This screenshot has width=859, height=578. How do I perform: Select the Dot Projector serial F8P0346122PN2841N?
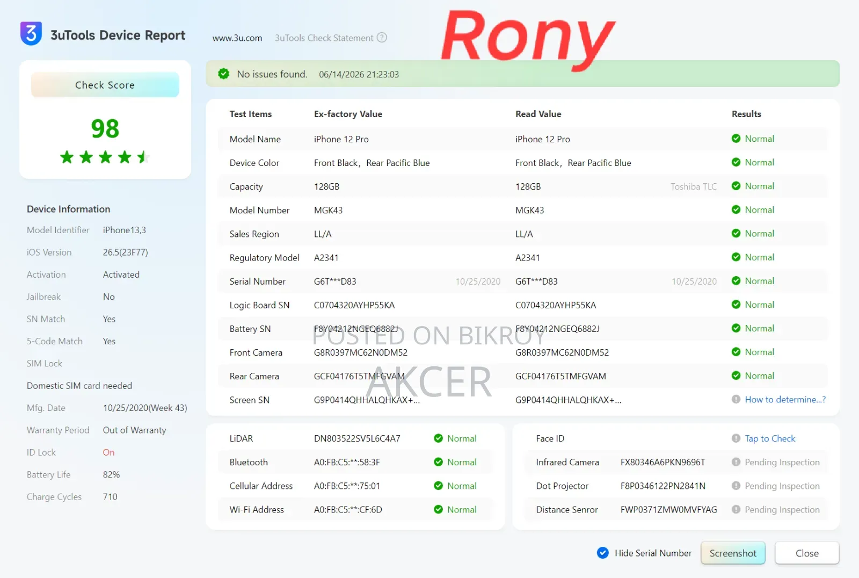[x=663, y=486]
